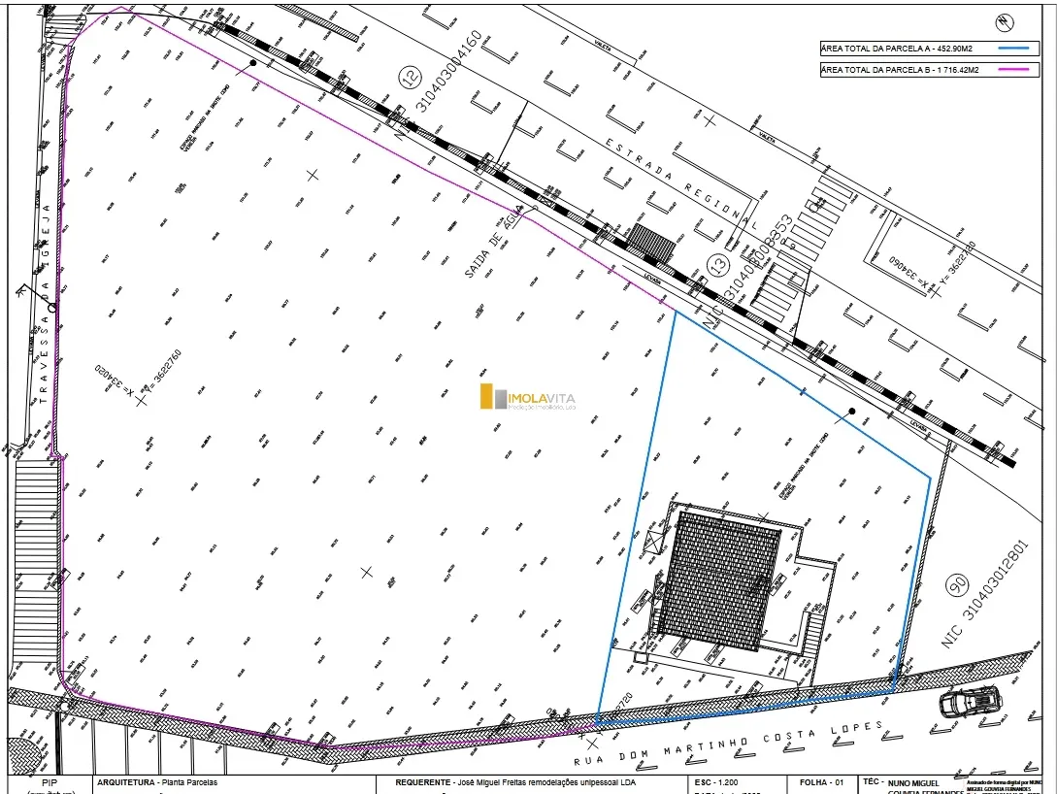This screenshot has height=794, width=1057.
Task: Select the circled number 13 marker
Action: pyautogui.click(x=717, y=262)
